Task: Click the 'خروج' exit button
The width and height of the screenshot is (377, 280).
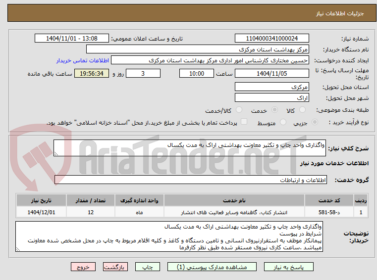Action: click(x=83, y=267)
